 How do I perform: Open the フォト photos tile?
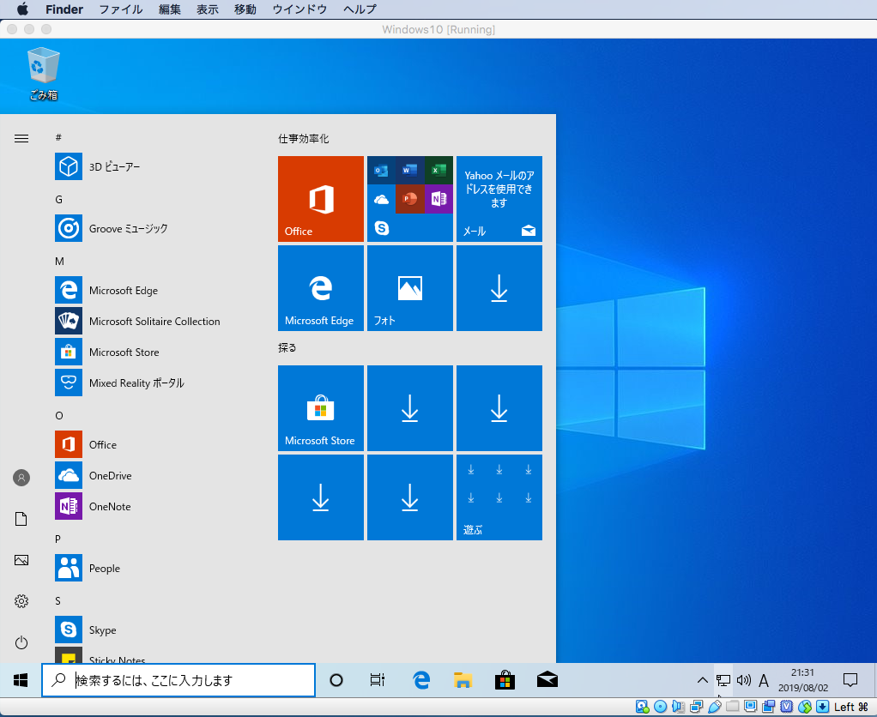click(410, 288)
